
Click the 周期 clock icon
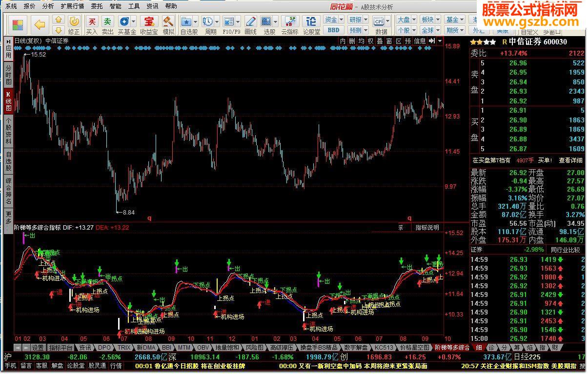point(208,22)
